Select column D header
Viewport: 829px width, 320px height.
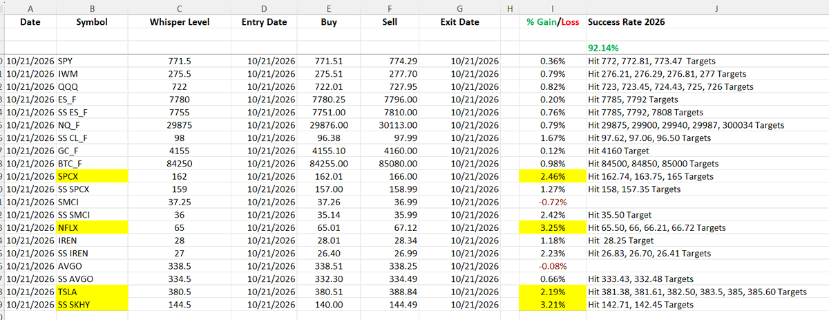coord(264,8)
